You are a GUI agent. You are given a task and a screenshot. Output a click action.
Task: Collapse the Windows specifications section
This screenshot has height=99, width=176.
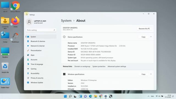pos(151,74)
